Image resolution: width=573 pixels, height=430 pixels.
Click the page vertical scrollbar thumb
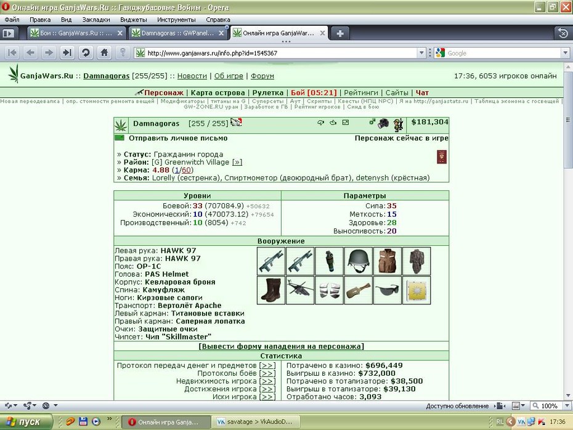point(567,120)
